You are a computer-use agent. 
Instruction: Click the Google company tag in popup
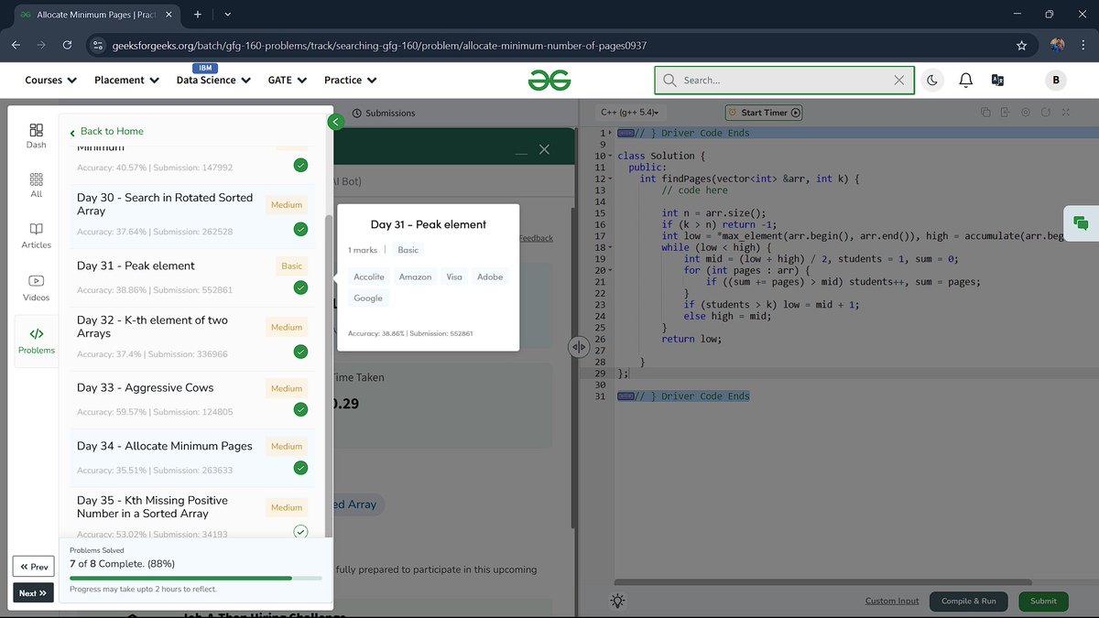coord(368,298)
